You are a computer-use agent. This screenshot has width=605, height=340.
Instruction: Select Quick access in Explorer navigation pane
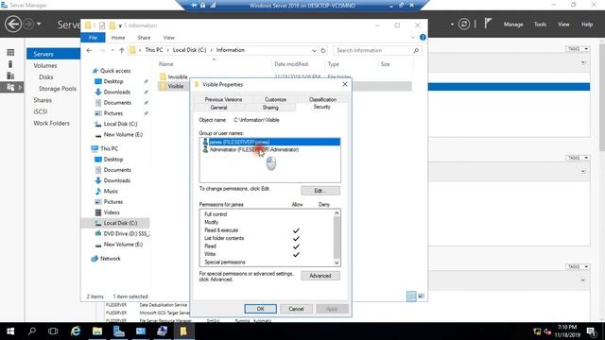pyautogui.click(x=115, y=71)
